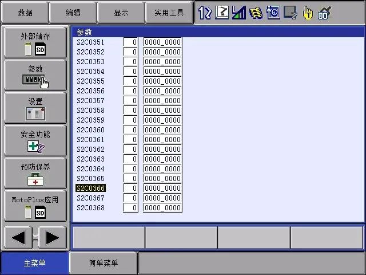Select parameter S2C0360 in the list
Image resolution: width=366 pixels, height=275 pixels.
[90, 130]
